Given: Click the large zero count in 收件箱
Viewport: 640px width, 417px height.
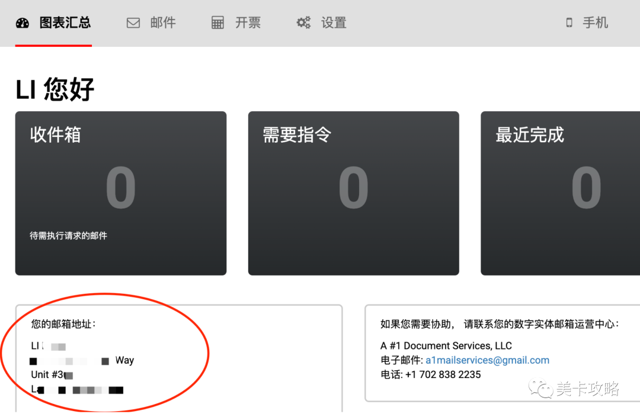Looking at the screenshot, I should coord(121,187).
